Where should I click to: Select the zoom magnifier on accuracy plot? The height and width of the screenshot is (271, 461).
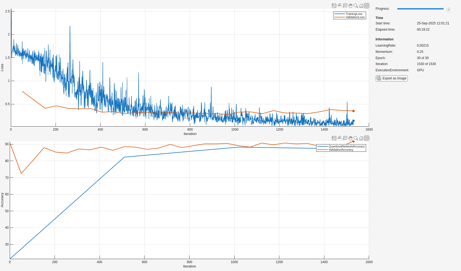[x=356, y=138]
